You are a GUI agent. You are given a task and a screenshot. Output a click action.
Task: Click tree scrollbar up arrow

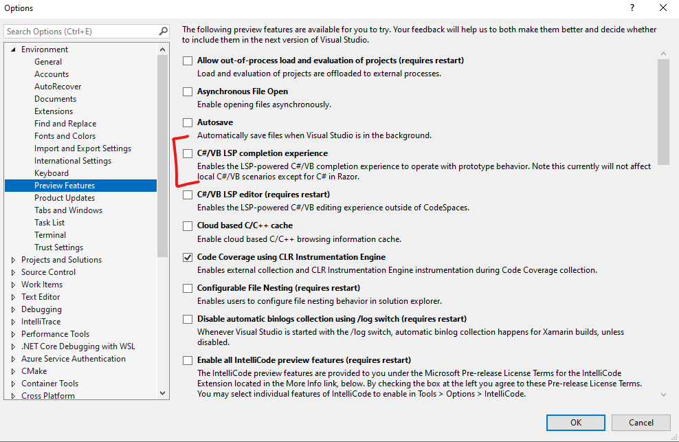(x=162, y=49)
